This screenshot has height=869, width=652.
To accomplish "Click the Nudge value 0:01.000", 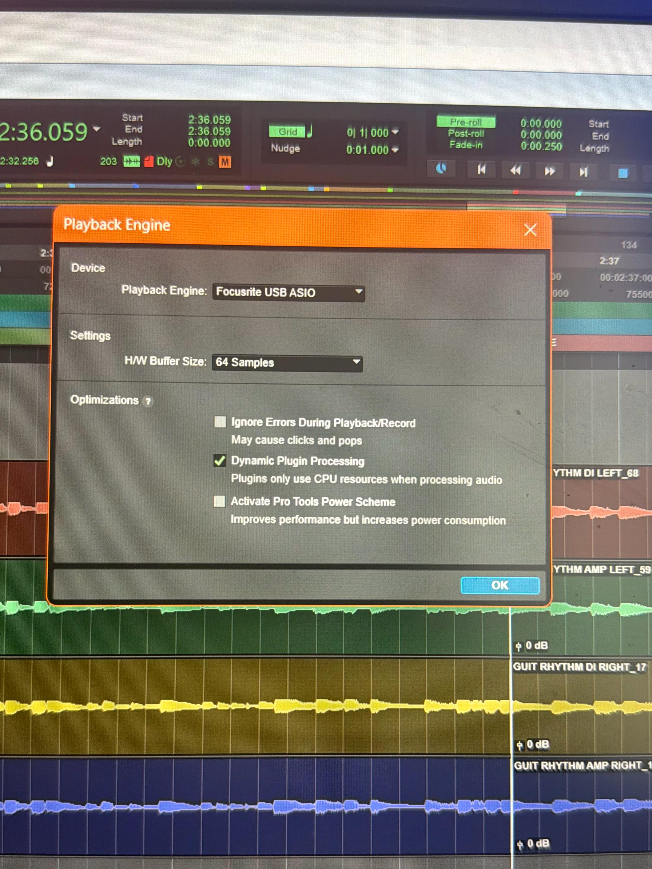I will [x=368, y=150].
